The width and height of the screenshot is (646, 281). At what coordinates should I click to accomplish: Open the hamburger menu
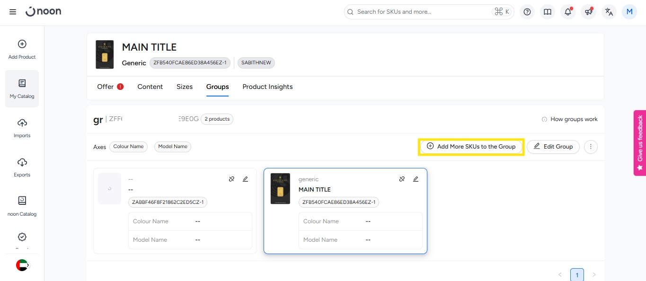point(13,12)
